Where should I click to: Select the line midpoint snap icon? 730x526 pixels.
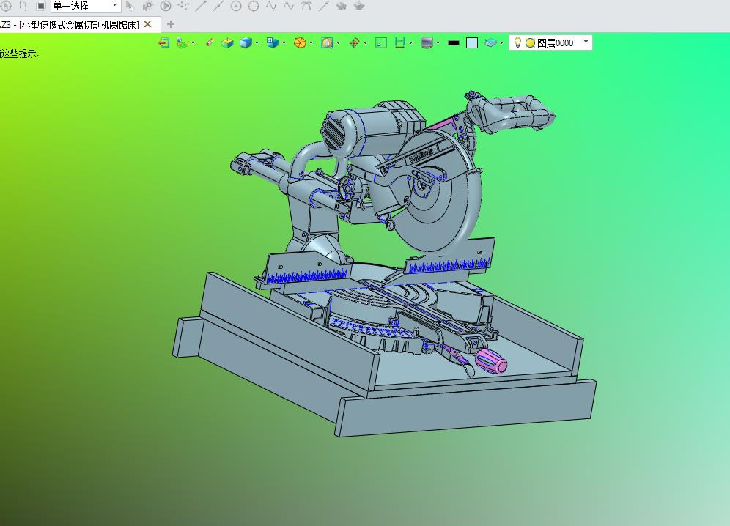(x=218, y=6)
